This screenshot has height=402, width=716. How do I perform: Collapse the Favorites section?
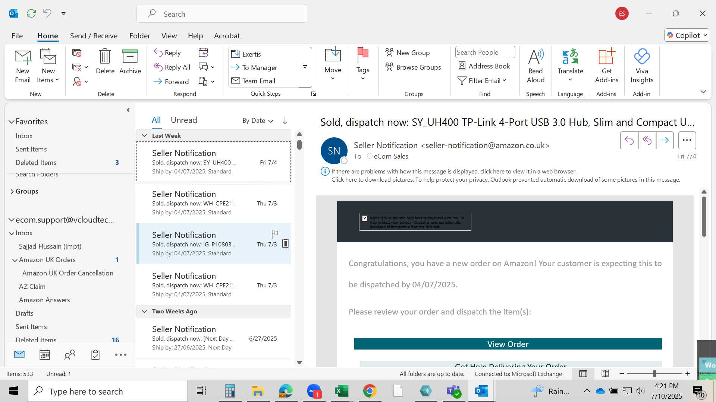click(12, 122)
